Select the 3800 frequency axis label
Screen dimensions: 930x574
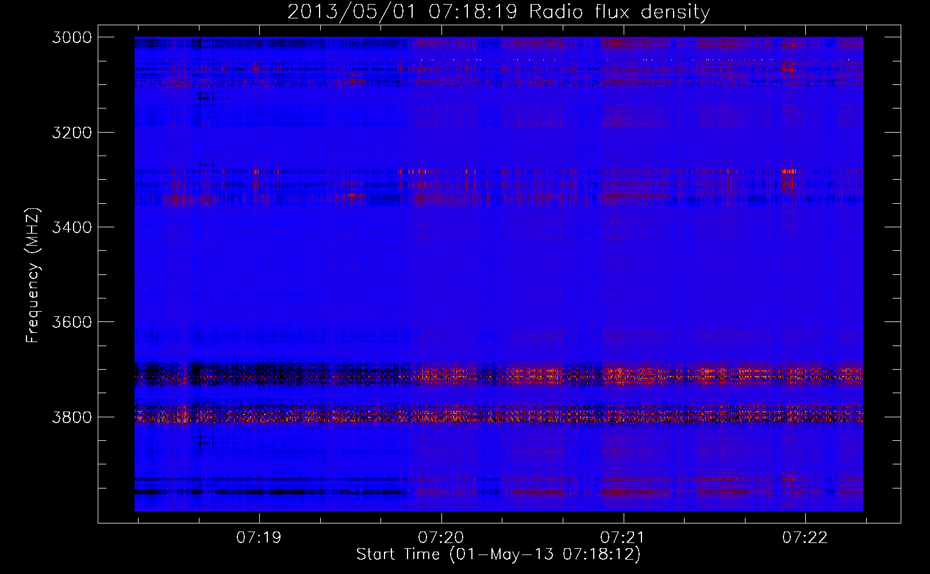[x=71, y=417]
